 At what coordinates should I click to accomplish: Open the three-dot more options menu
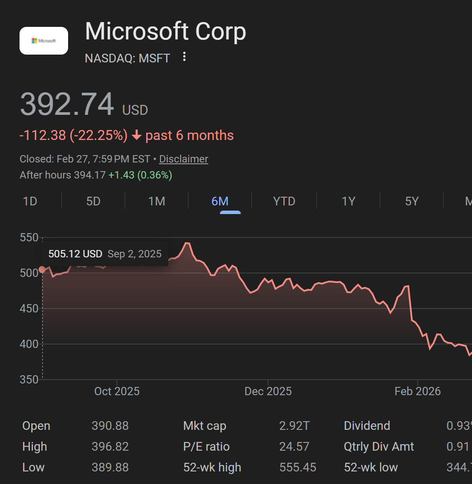[x=184, y=57]
